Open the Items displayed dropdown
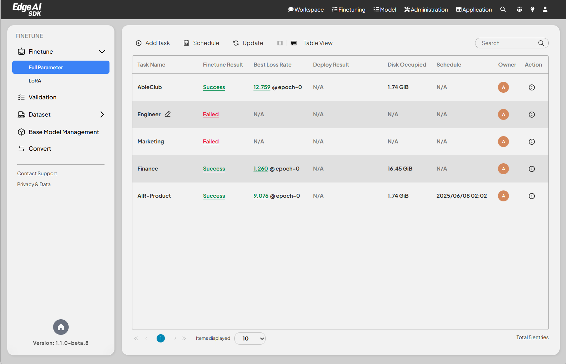Screen dimensions: 566x364 pos(250,338)
